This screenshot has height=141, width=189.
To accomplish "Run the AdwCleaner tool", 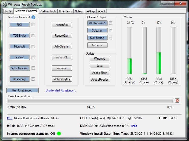I will pos(62,46).
